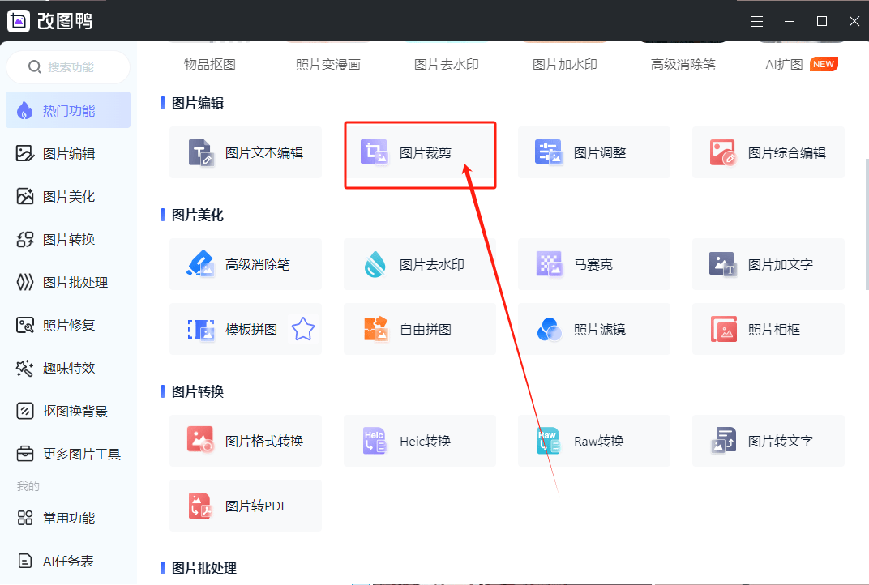The image size is (869, 585).
Task: Open 抠图换背景 sidebar entry
Action: point(68,411)
